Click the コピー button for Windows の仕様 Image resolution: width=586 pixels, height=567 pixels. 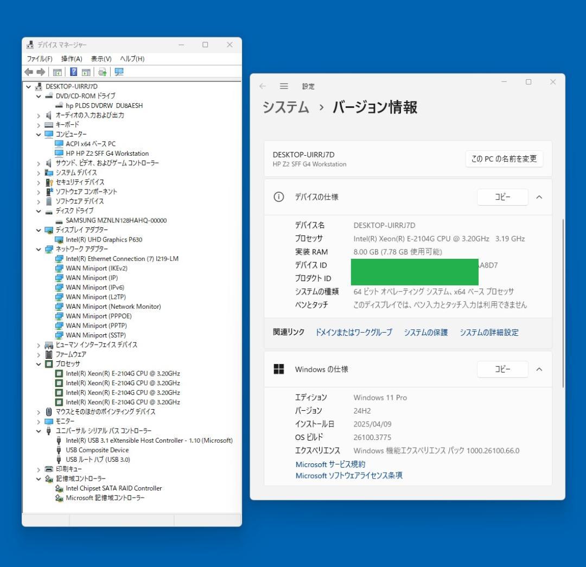tap(502, 369)
